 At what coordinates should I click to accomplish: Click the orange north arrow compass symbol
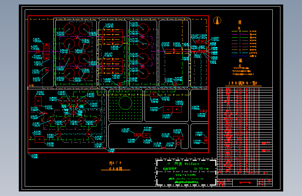click(x=217, y=21)
